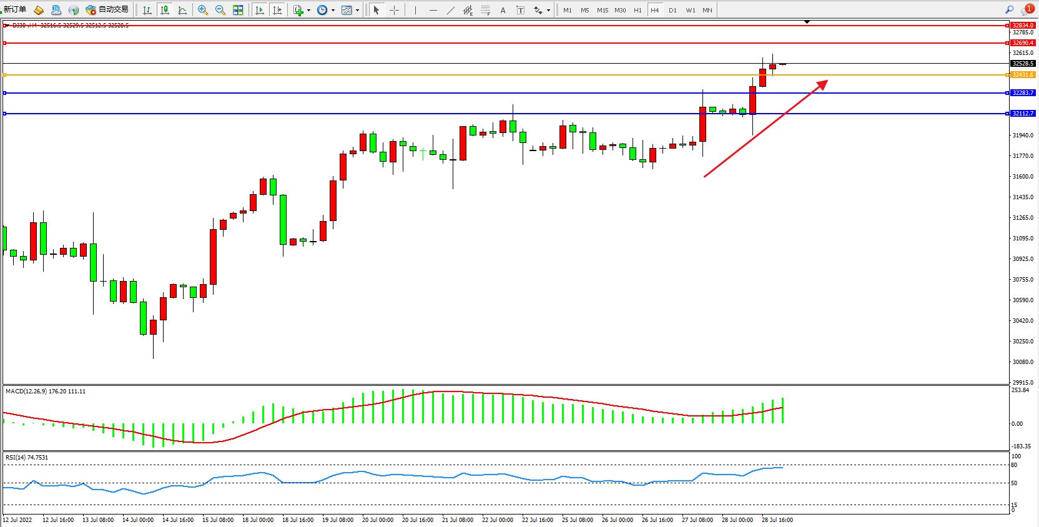Image resolution: width=1039 pixels, height=527 pixels.
Task: Switch to the M15 timeframe
Action: pos(602,10)
